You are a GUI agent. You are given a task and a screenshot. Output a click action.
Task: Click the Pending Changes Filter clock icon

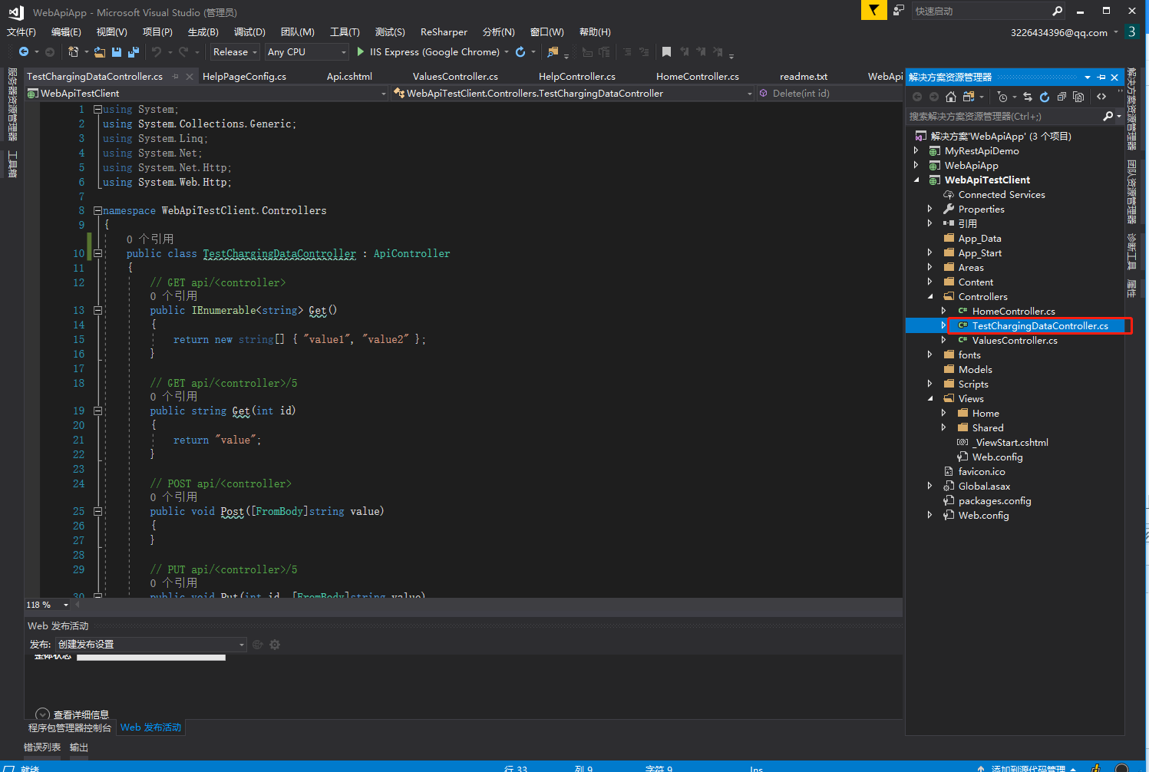pos(1002,97)
